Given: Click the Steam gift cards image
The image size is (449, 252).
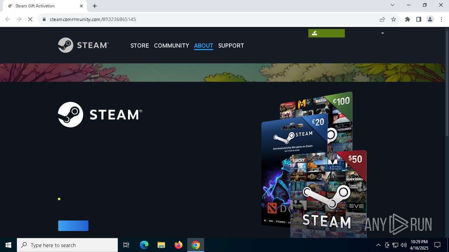Looking at the screenshot, I should pyautogui.click(x=314, y=164).
